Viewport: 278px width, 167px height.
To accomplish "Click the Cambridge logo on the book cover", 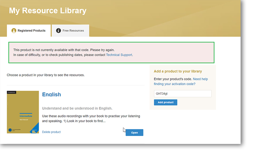I will 12,92.
